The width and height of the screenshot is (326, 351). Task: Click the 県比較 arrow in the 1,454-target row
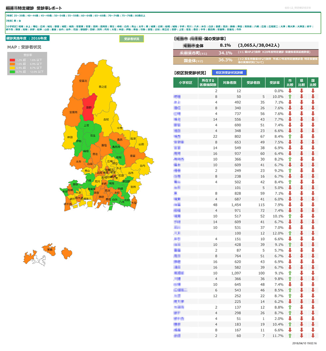(x=301, y=205)
